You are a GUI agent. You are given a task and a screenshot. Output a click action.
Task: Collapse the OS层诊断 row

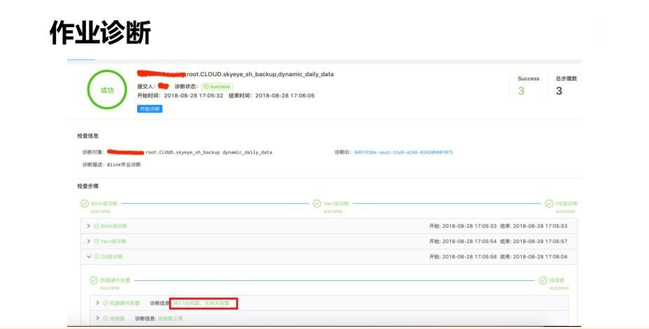click(89, 256)
